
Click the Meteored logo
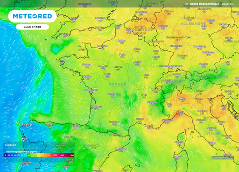click(32, 16)
